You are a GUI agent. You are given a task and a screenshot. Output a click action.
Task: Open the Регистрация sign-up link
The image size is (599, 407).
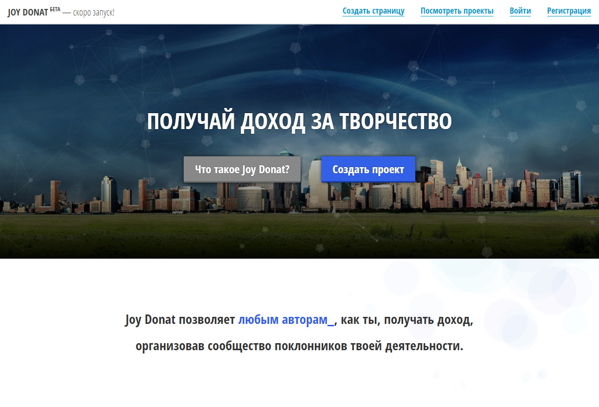click(x=568, y=11)
